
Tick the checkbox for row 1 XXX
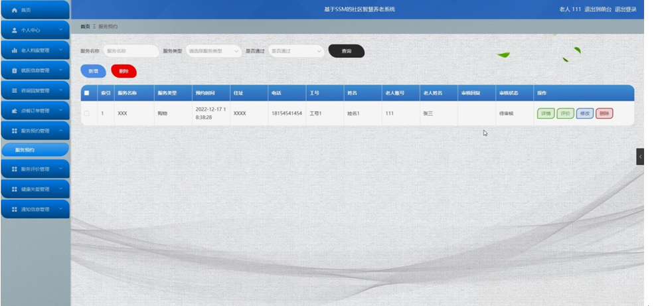point(87,114)
